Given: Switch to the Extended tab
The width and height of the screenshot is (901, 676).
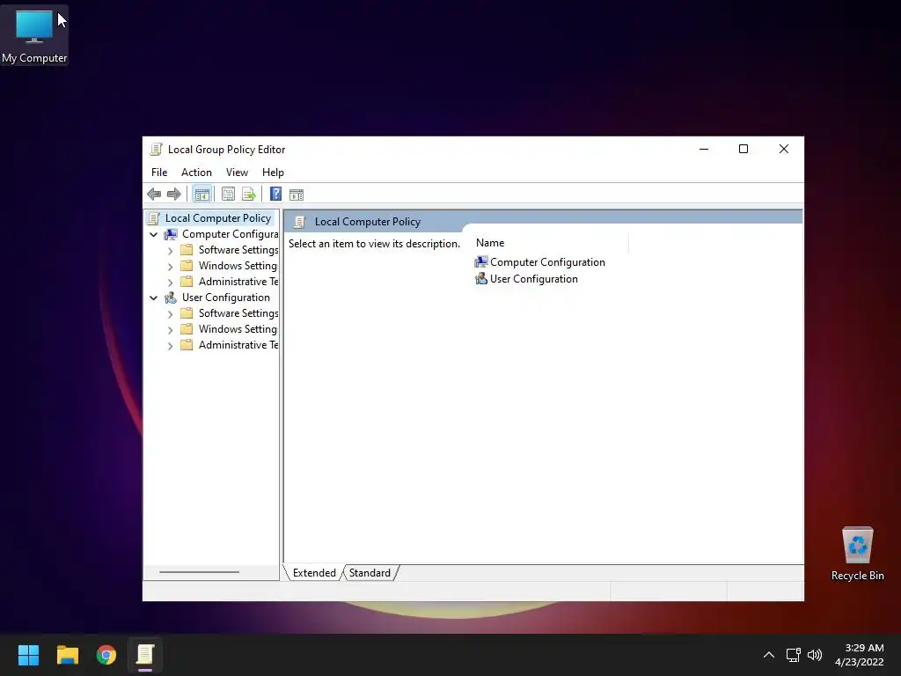Looking at the screenshot, I should coord(314,573).
